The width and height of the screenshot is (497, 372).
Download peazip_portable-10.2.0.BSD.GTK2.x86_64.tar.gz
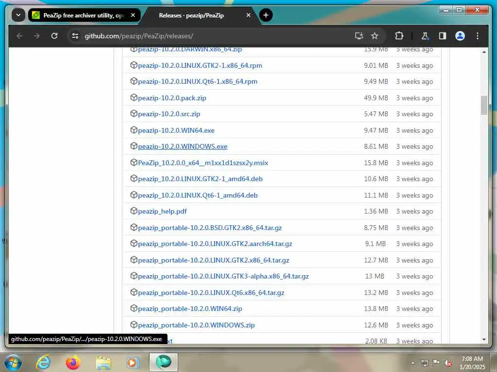[210, 228]
